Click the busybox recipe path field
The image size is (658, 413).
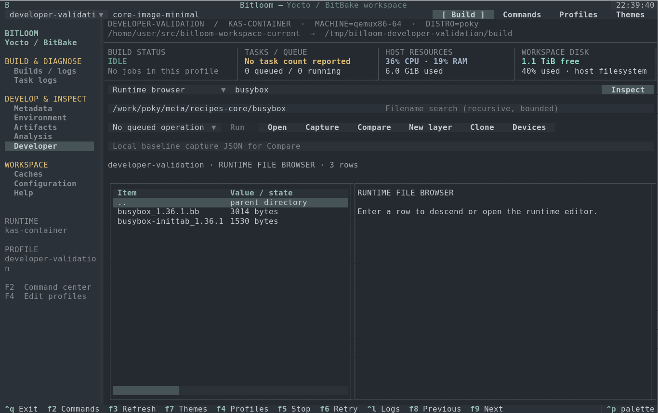coord(244,108)
